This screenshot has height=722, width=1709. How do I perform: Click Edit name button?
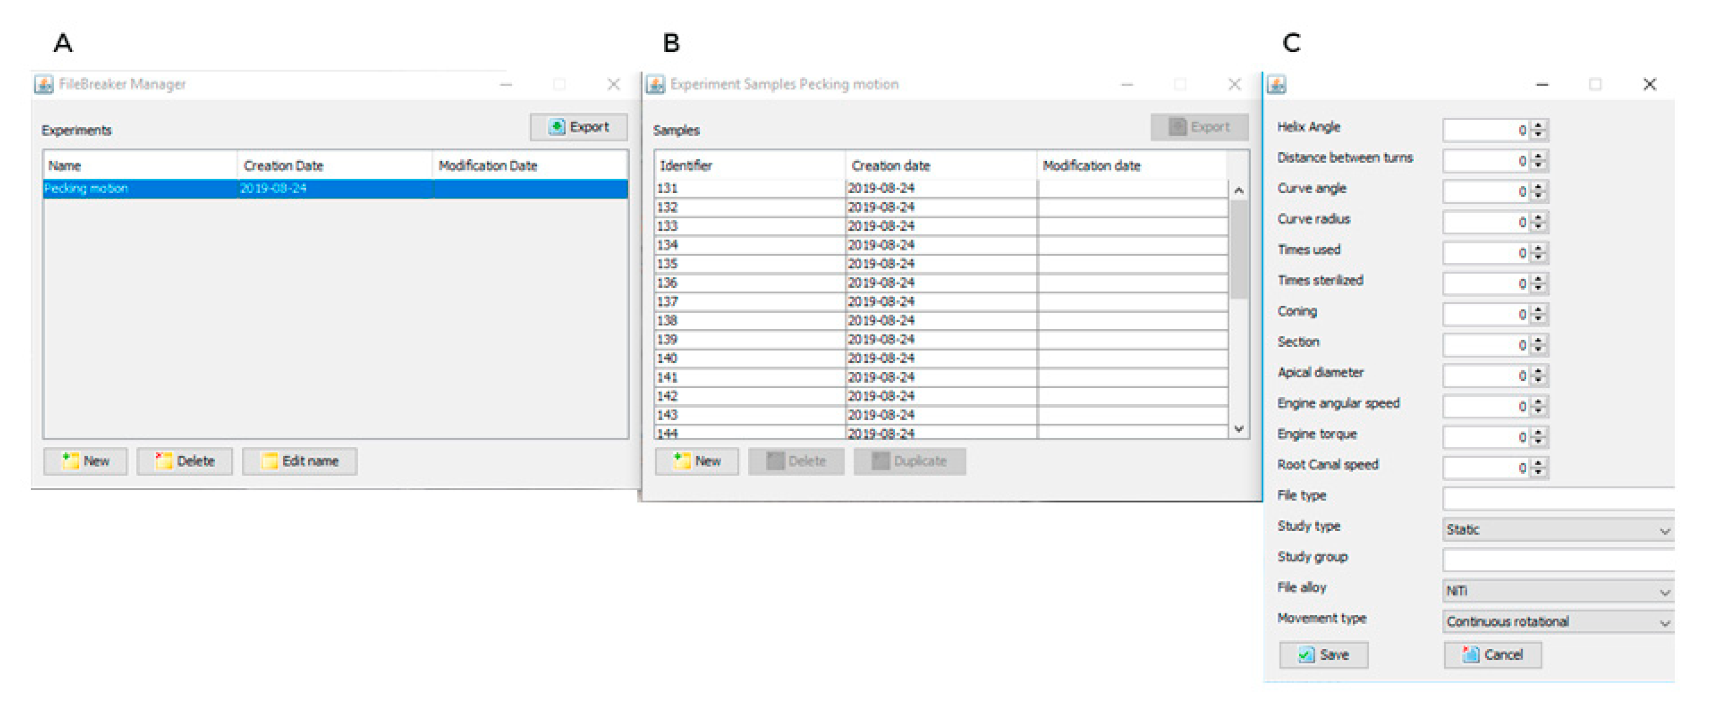(x=299, y=461)
